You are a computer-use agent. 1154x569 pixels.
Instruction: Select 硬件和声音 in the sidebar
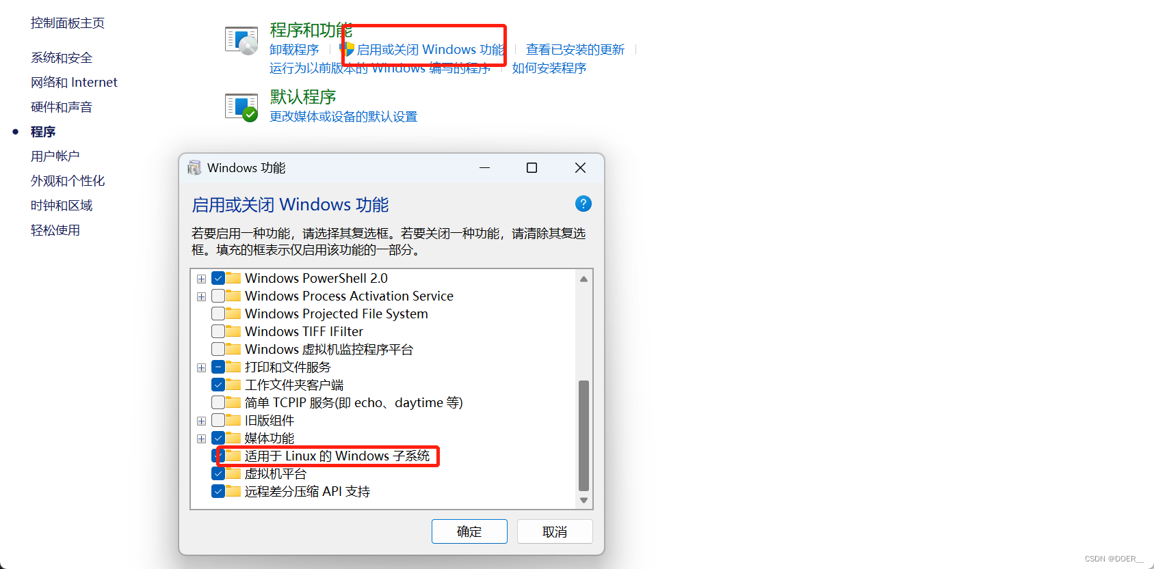click(x=62, y=107)
